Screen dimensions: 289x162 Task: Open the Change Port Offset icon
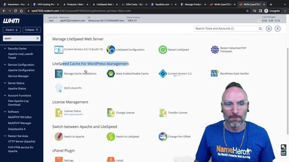pos(163,136)
